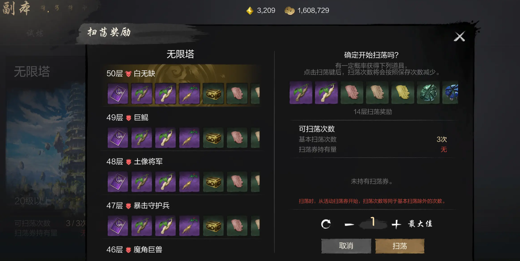Viewport: 520px width, 261px height.
Task: Click the reset count refresh icon
Action: coord(326,224)
